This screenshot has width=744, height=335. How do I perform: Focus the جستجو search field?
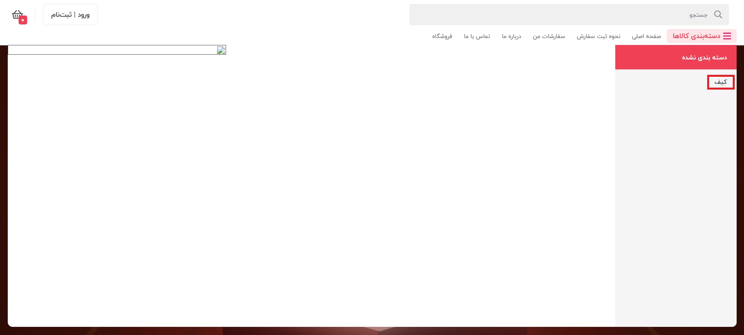569,15
